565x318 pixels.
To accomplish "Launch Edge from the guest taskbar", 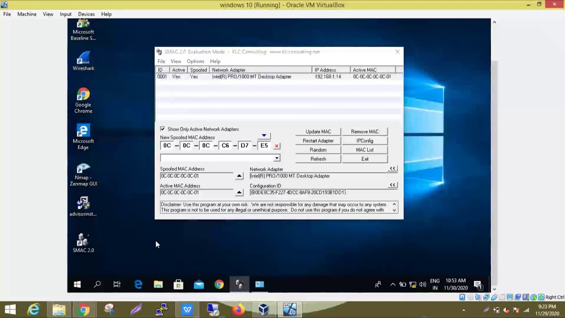I will [138, 284].
